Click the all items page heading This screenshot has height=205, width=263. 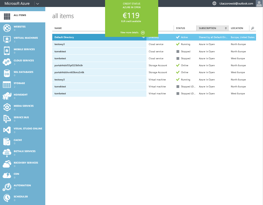click(63, 16)
